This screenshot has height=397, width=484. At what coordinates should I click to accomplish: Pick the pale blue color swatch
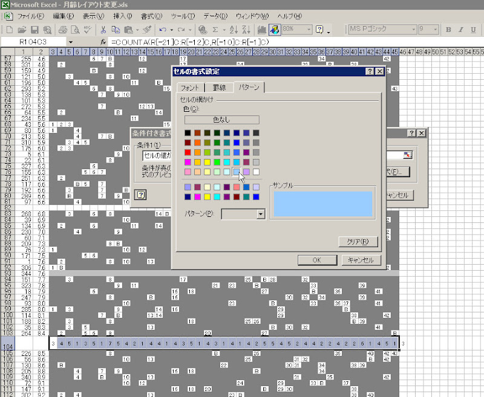(x=237, y=172)
